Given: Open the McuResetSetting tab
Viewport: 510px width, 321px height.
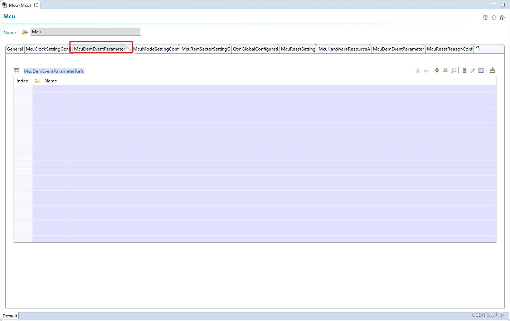Looking at the screenshot, I should click(298, 49).
